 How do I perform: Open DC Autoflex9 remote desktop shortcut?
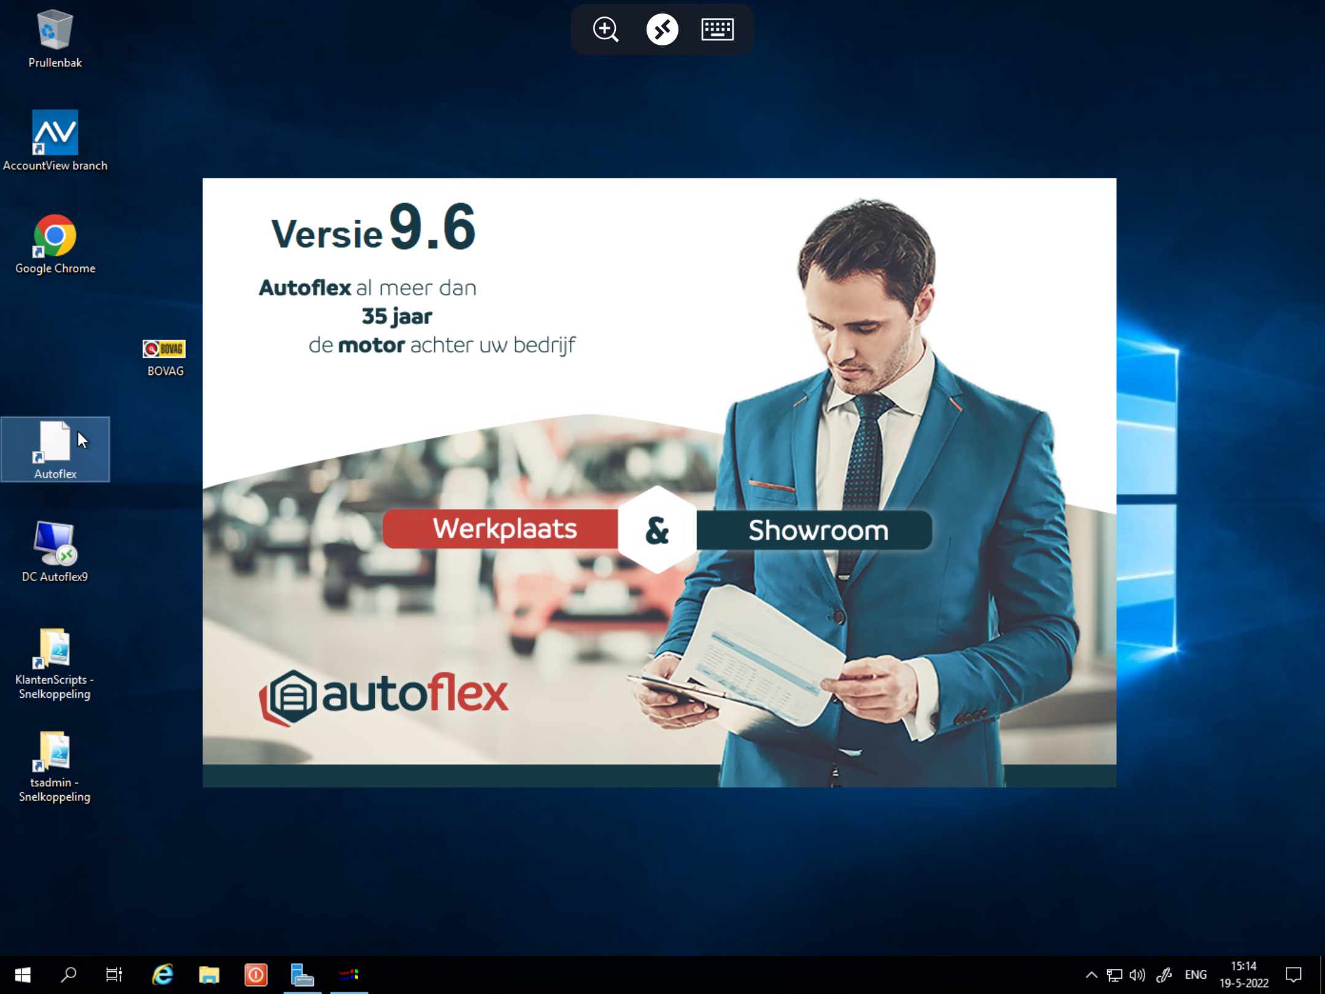coord(55,552)
